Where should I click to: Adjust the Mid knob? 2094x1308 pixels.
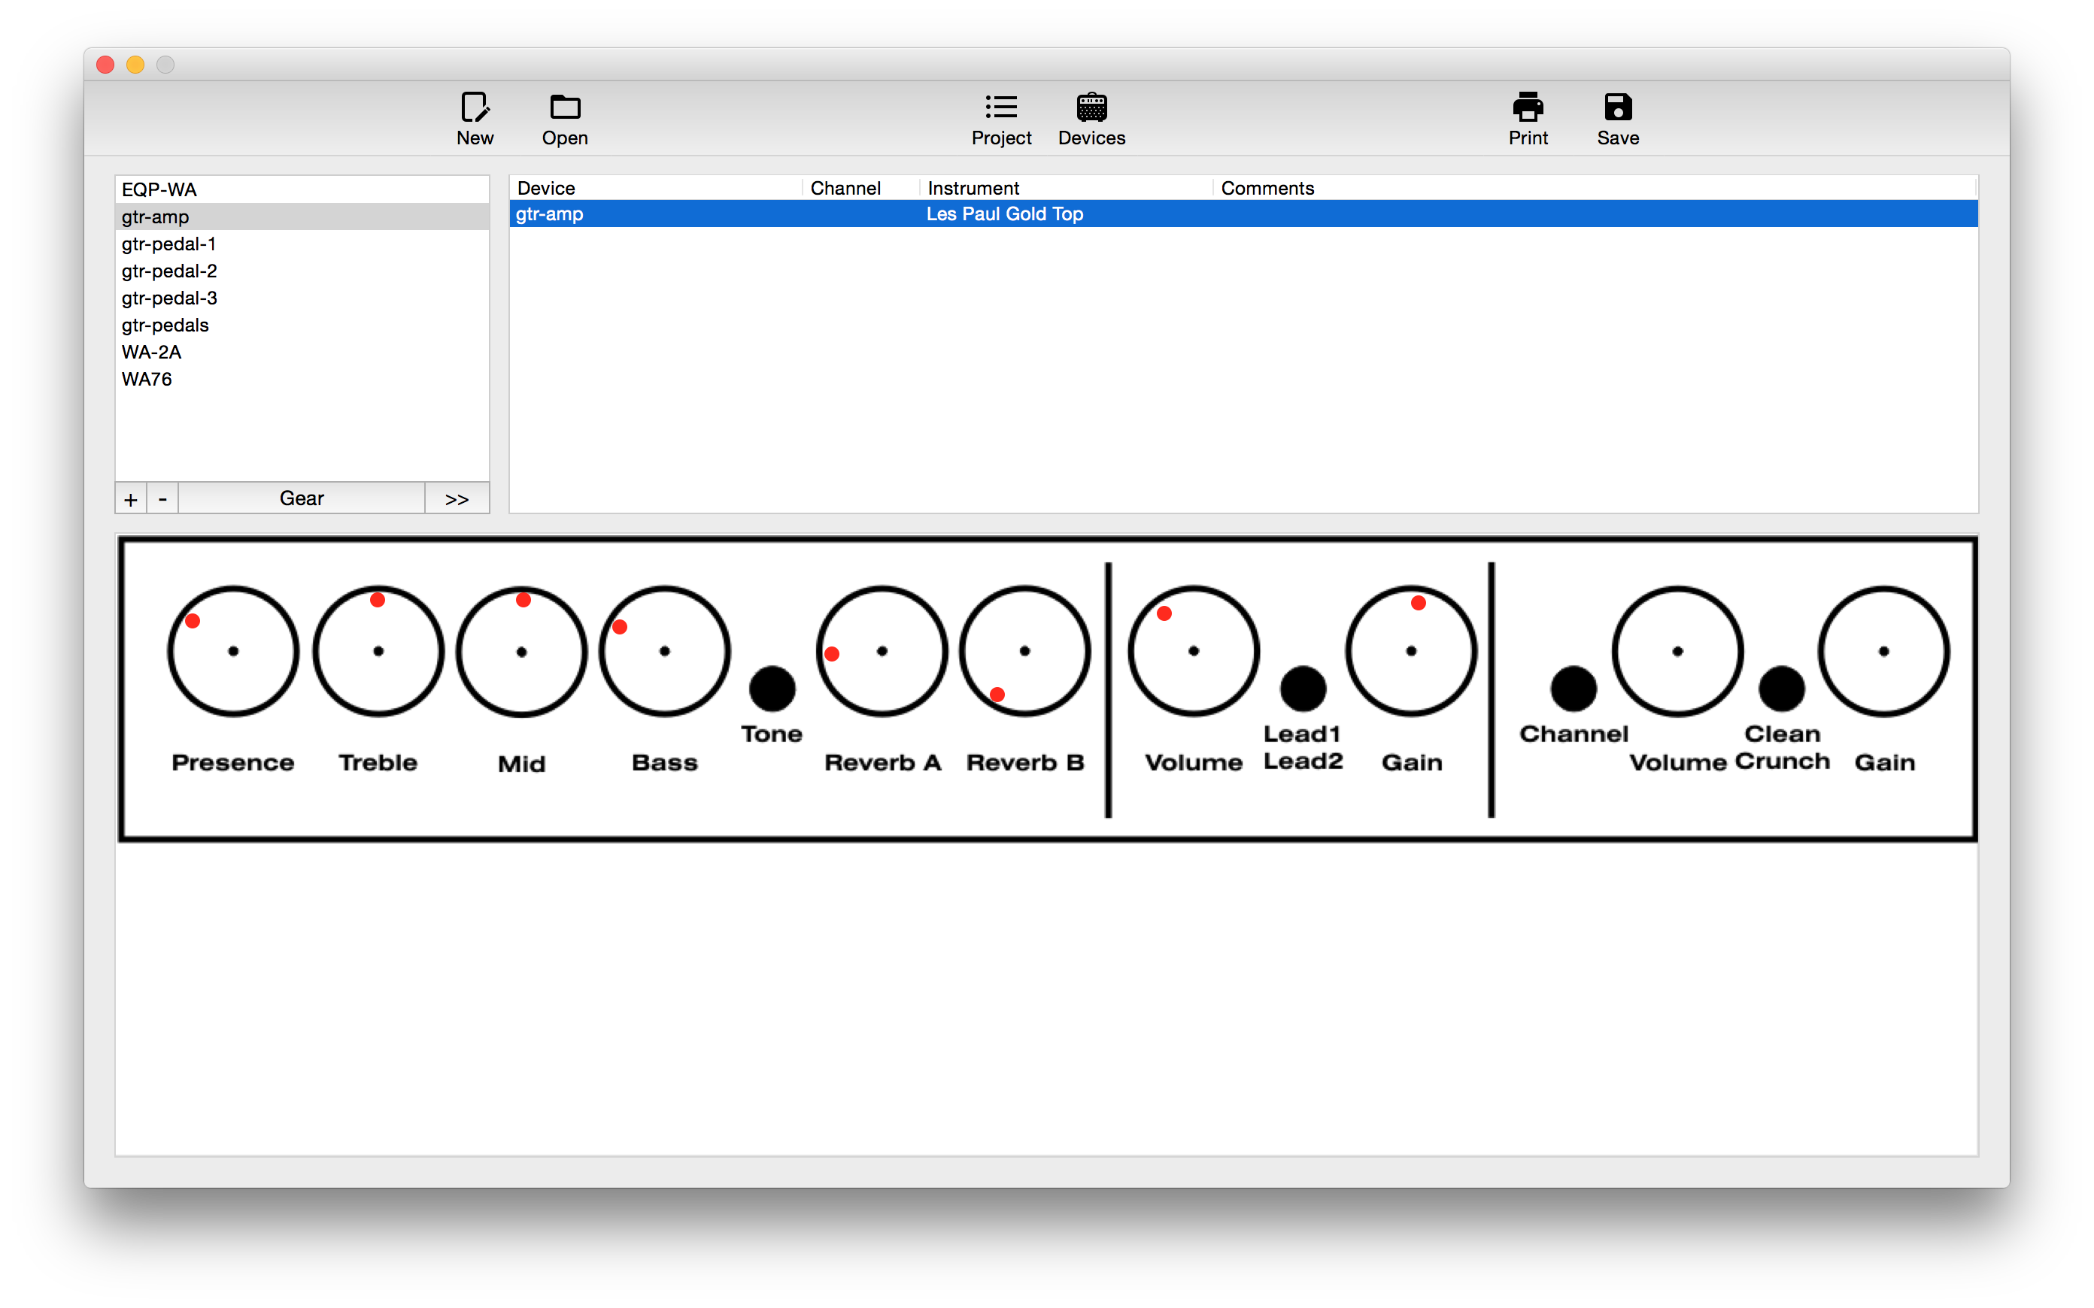(x=522, y=652)
